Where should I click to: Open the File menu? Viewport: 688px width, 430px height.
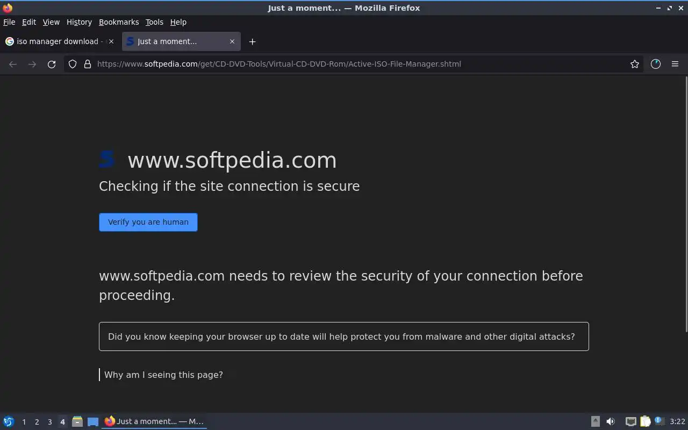9,22
